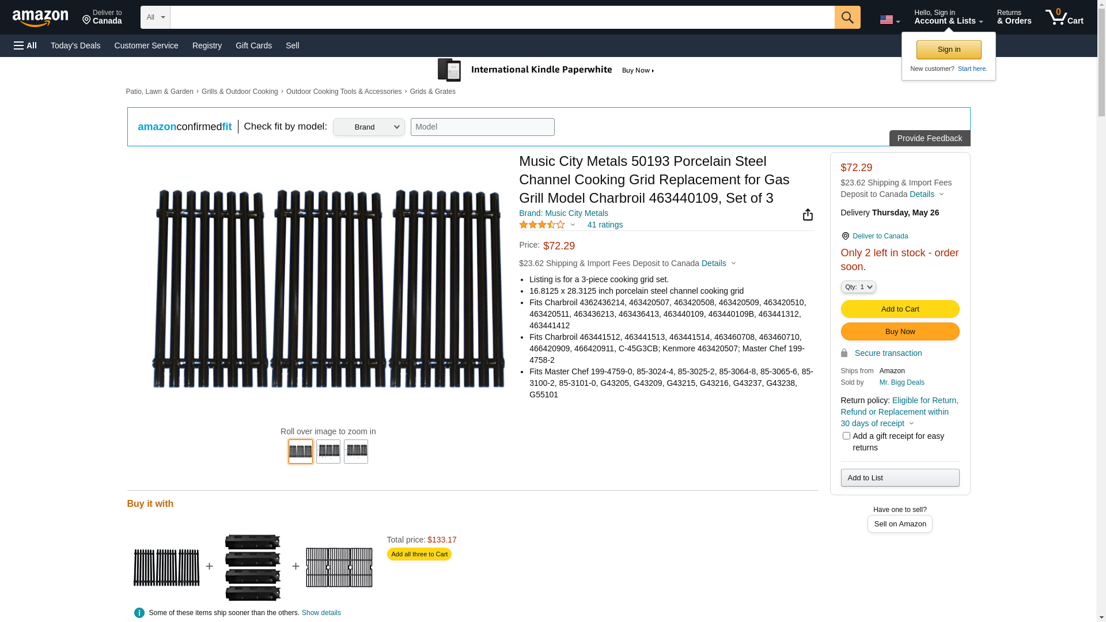Image resolution: width=1106 pixels, height=622 pixels.
Task: Select the second product thumbnail image
Action: click(x=328, y=452)
